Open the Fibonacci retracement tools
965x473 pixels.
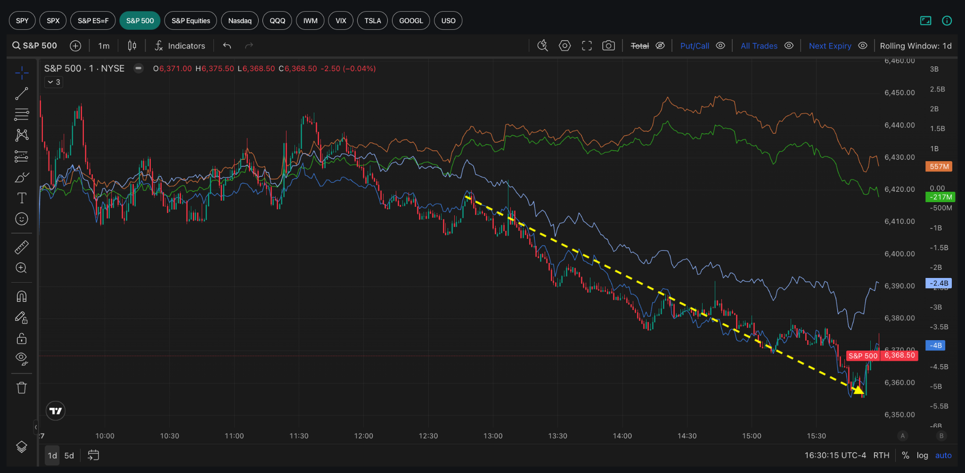(x=22, y=114)
